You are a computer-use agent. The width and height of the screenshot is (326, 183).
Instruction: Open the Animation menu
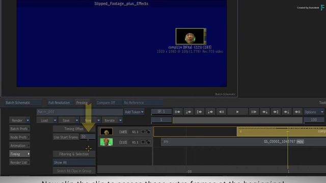point(19,146)
